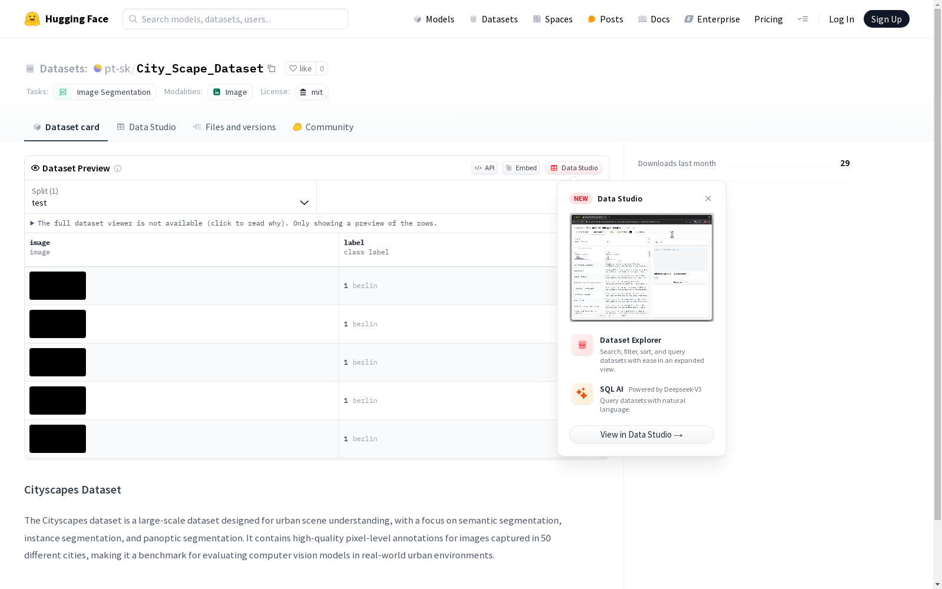Open Enterprise in the top navigation
Screen dimensions: 942x589
coord(712,19)
